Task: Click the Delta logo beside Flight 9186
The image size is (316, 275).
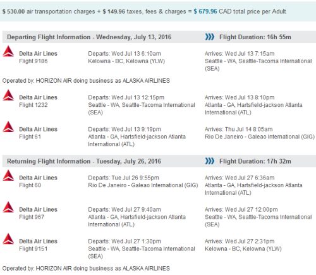Action: (x=8, y=51)
